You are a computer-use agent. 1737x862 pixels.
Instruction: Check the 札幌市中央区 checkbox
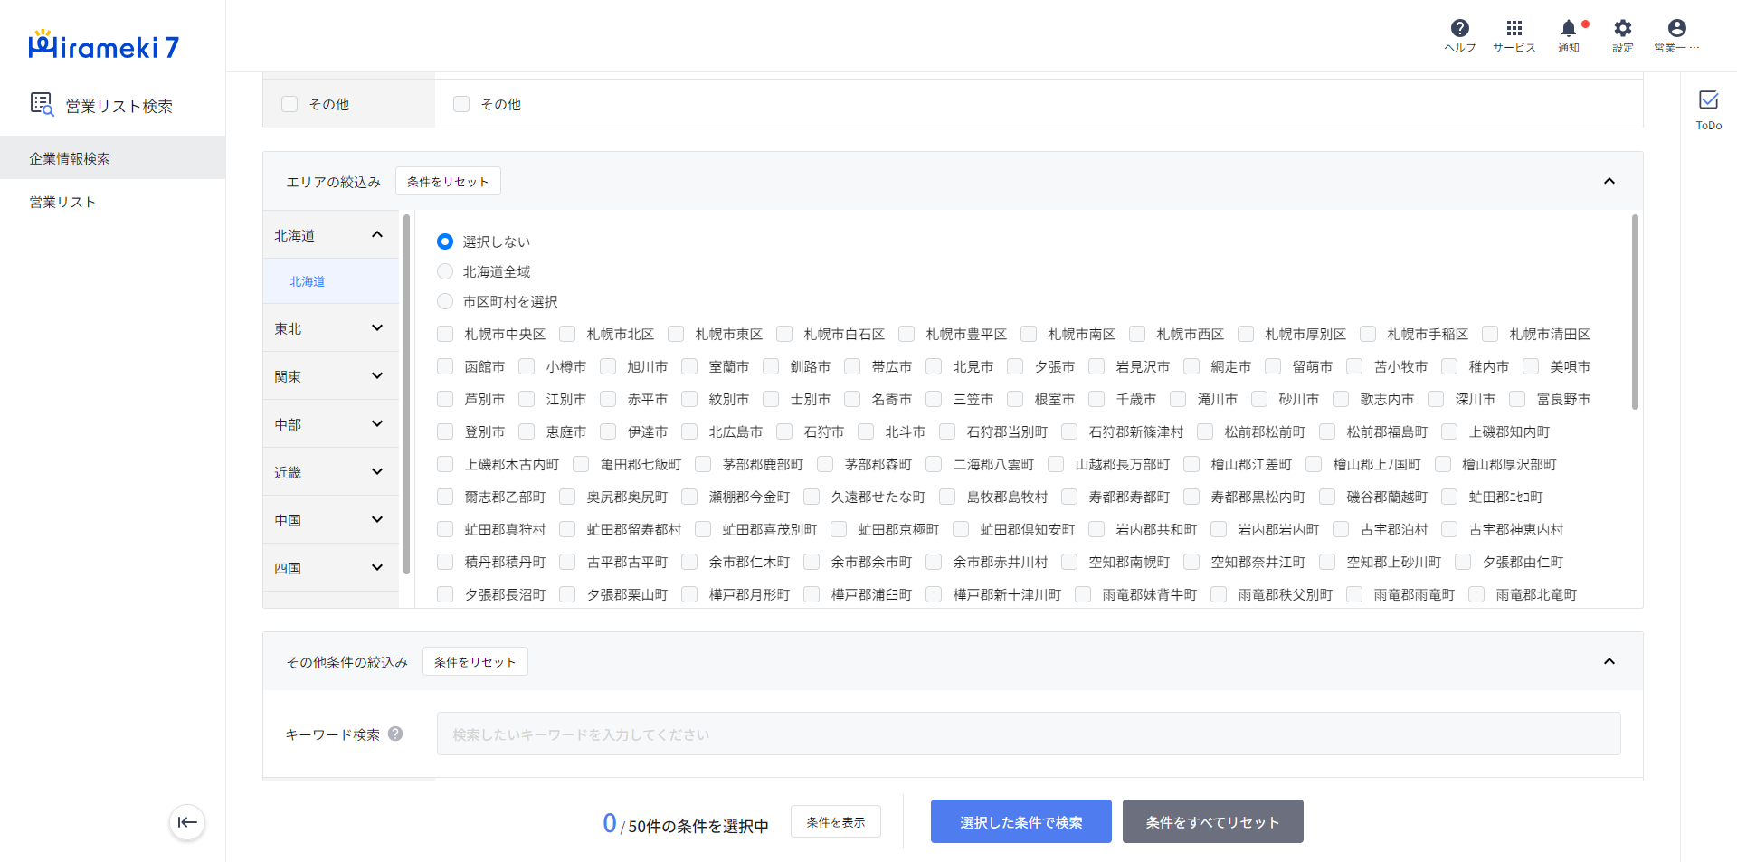click(x=445, y=334)
